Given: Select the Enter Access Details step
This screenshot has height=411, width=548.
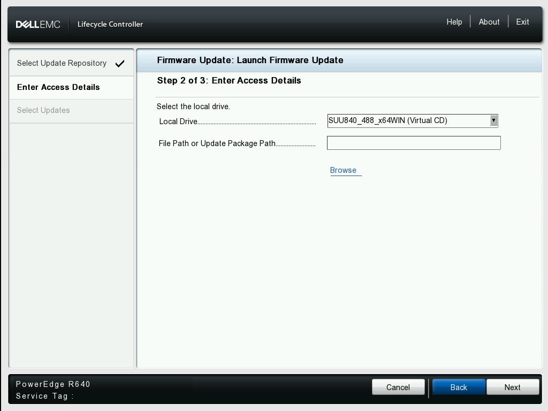Looking at the screenshot, I should point(71,87).
